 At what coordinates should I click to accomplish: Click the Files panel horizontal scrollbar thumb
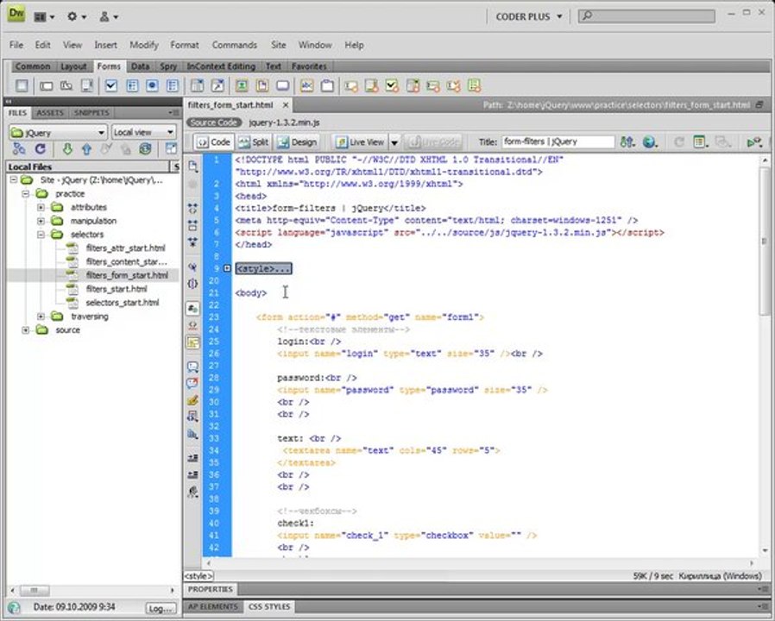pyautogui.click(x=35, y=590)
